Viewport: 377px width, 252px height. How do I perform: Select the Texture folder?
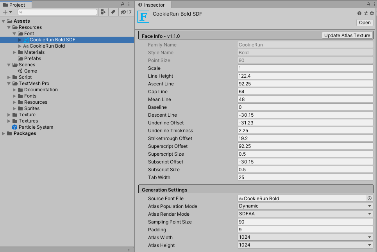tap(27, 115)
